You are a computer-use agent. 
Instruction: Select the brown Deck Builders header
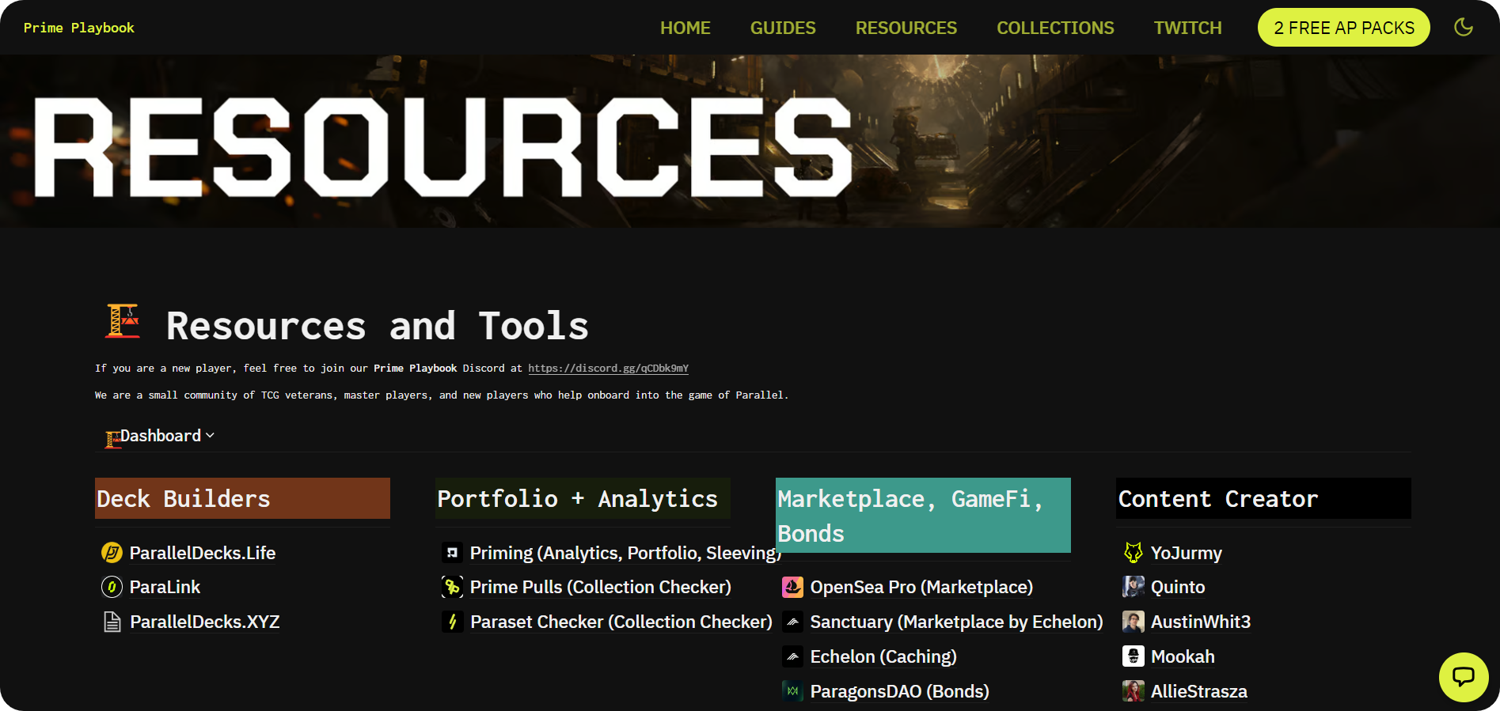[x=242, y=498]
